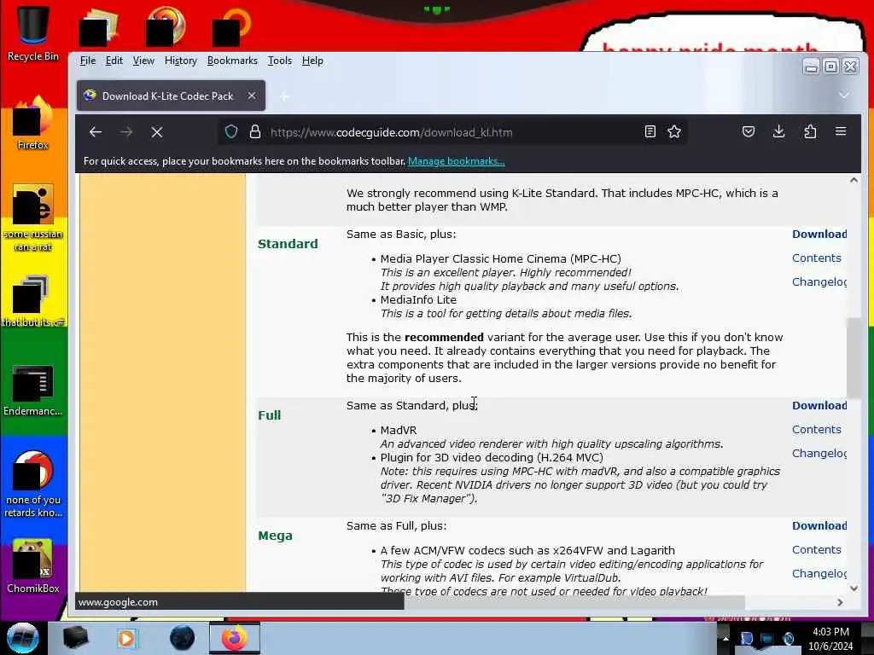Viewport: 874px width, 655px height.
Task: Open Contents link for Mega variant
Action: pyautogui.click(x=817, y=550)
